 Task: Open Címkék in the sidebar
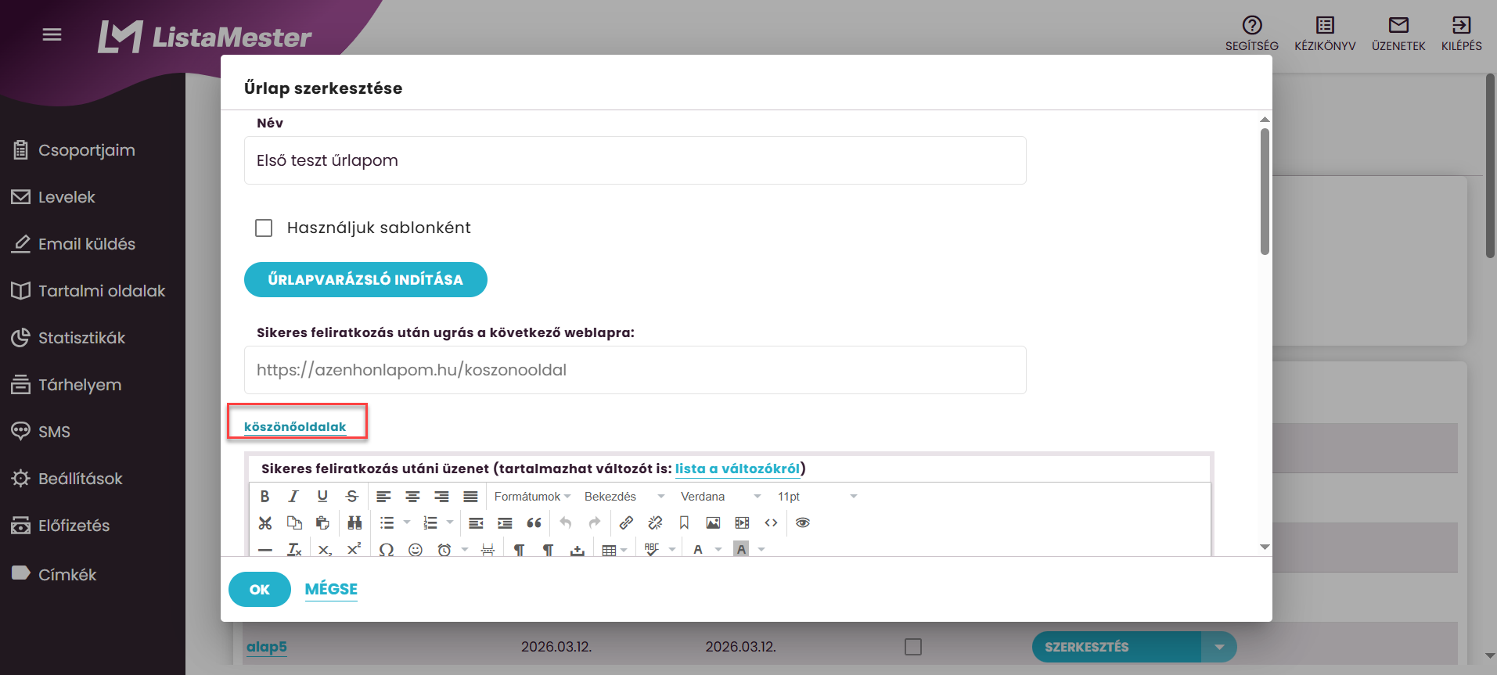tap(55, 574)
